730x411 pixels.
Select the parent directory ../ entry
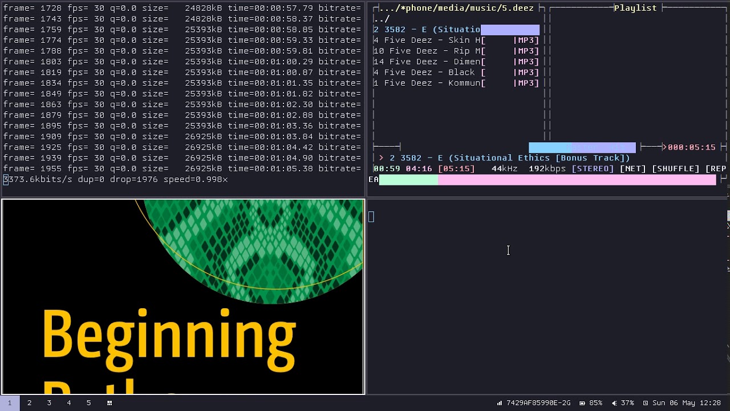pos(382,19)
